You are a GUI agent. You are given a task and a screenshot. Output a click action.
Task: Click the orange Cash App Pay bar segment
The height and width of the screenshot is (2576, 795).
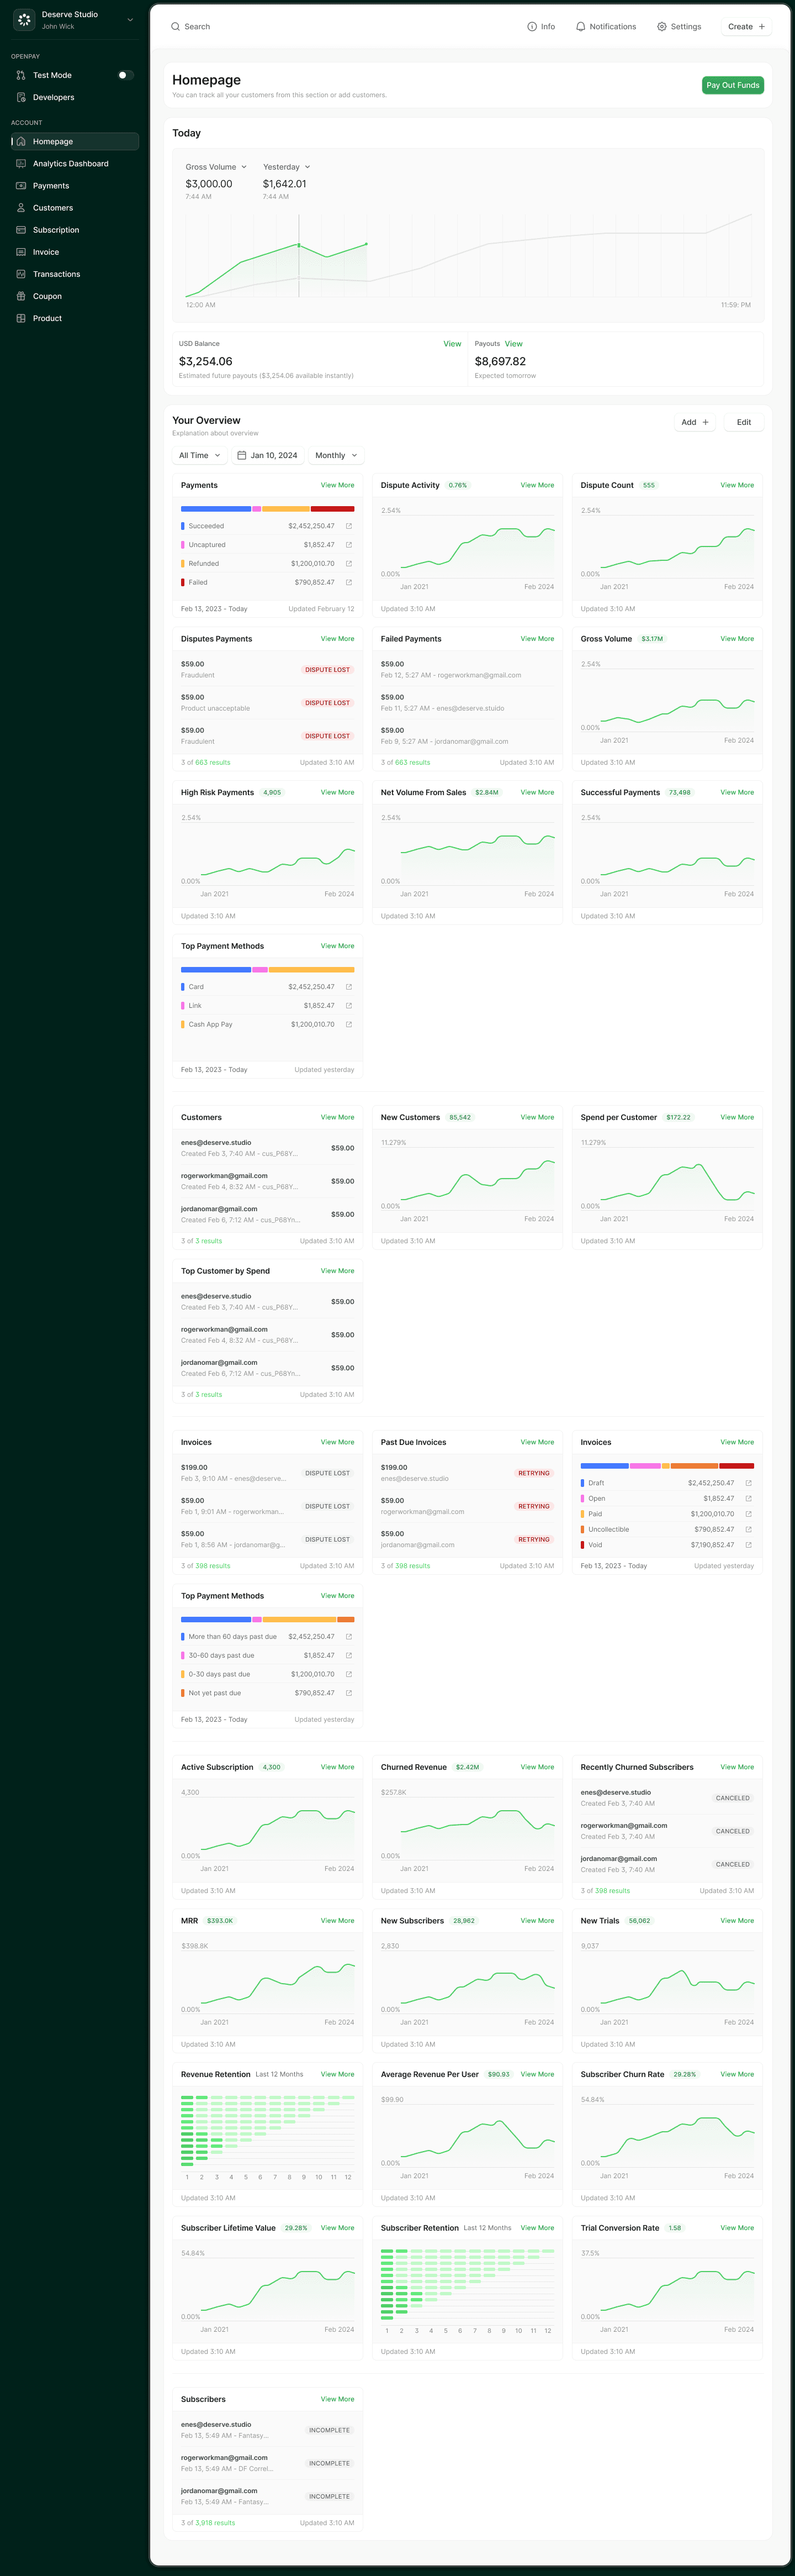(311, 969)
